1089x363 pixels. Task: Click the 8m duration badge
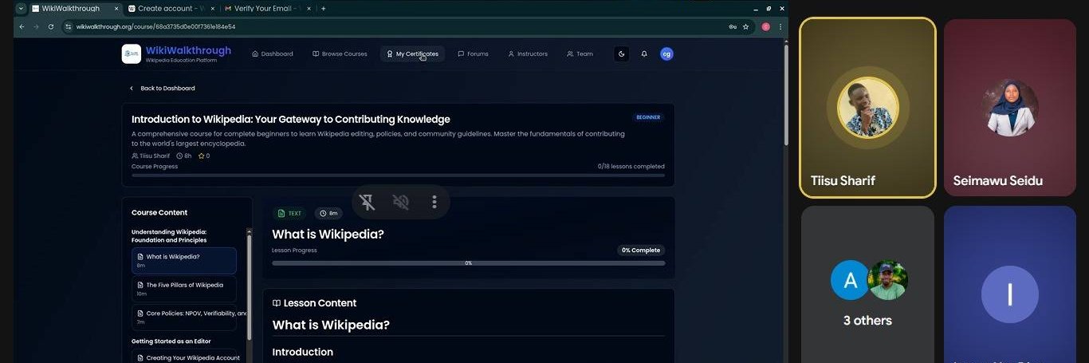[329, 213]
